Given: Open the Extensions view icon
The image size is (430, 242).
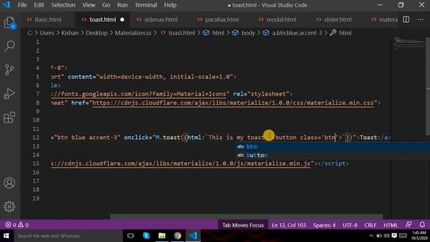Looking at the screenshot, I should click(x=9, y=117).
